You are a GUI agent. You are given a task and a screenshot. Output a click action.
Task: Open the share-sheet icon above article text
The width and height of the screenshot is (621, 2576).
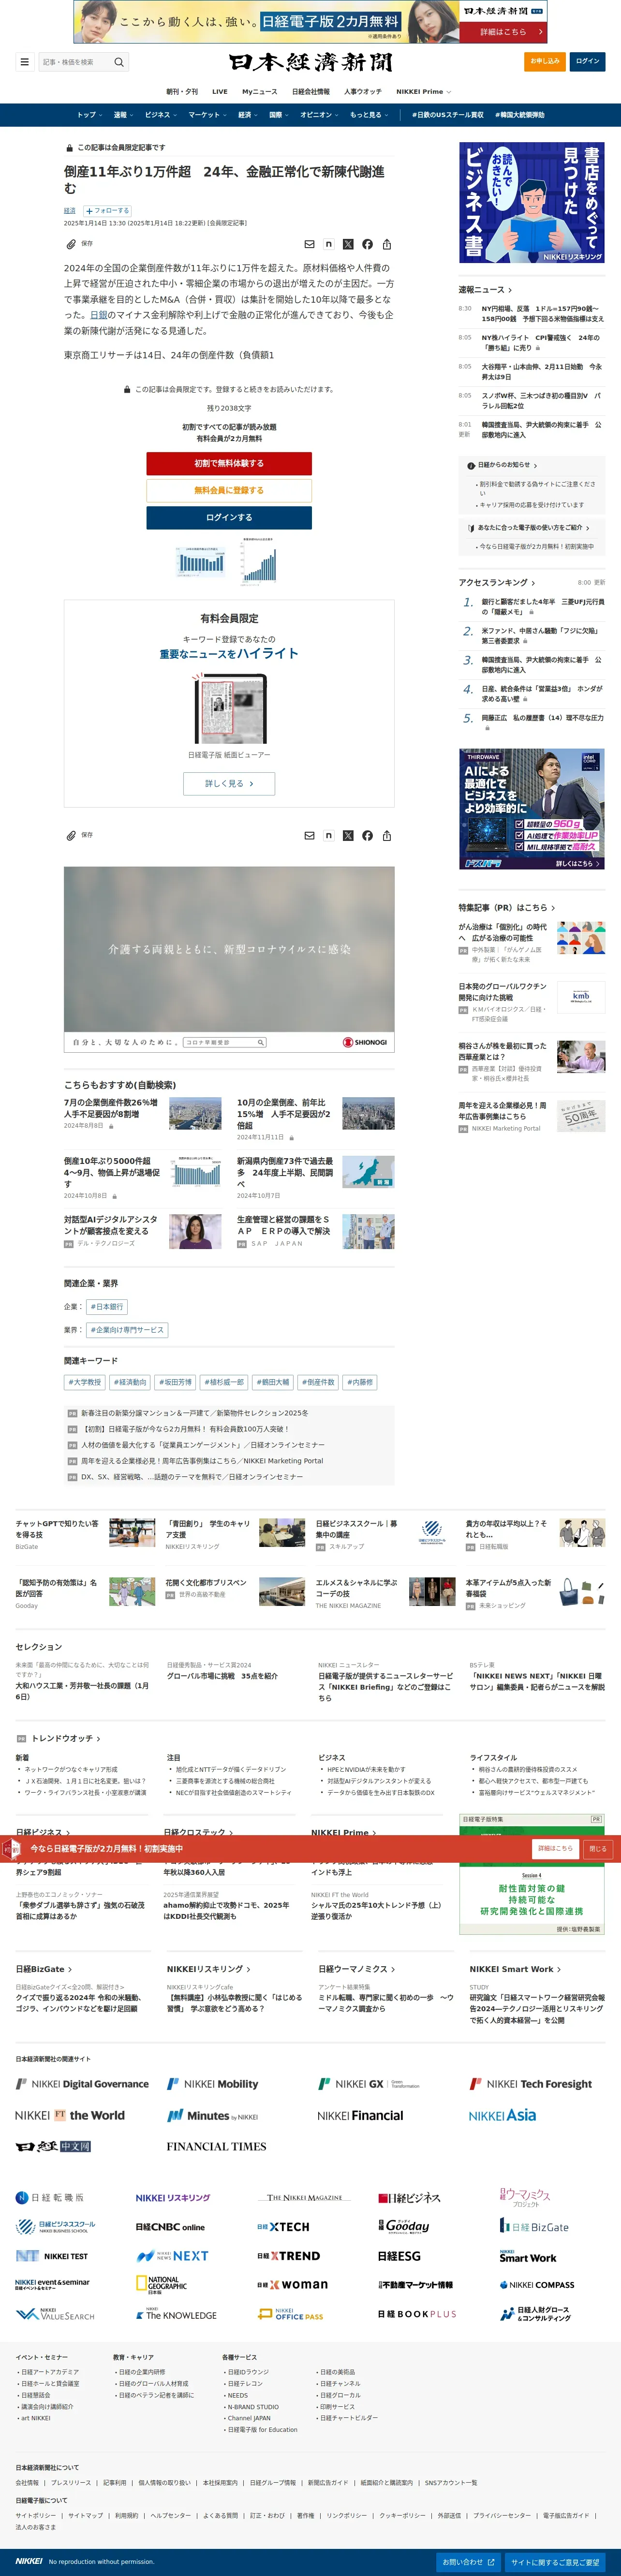[x=387, y=244]
